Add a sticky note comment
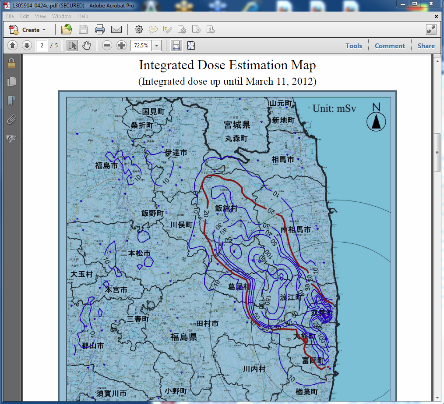This screenshot has height=404, width=444. (x=153, y=29)
